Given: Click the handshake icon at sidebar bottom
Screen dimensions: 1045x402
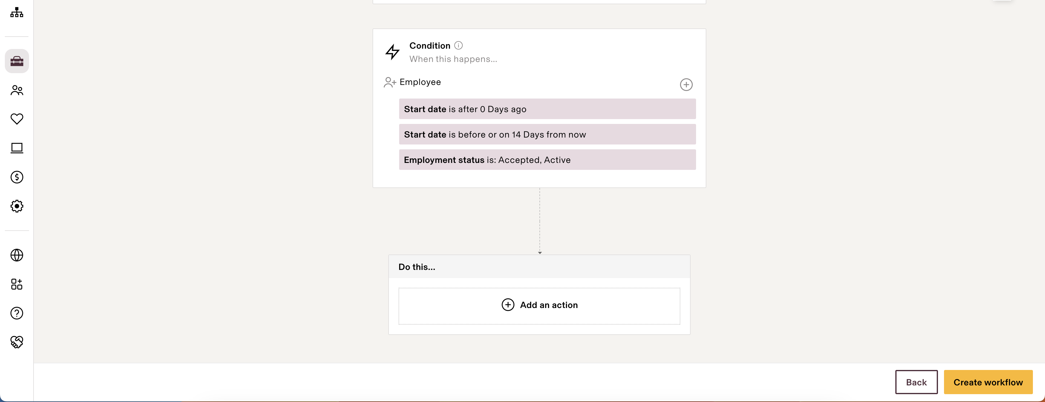Looking at the screenshot, I should pos(17,342).
